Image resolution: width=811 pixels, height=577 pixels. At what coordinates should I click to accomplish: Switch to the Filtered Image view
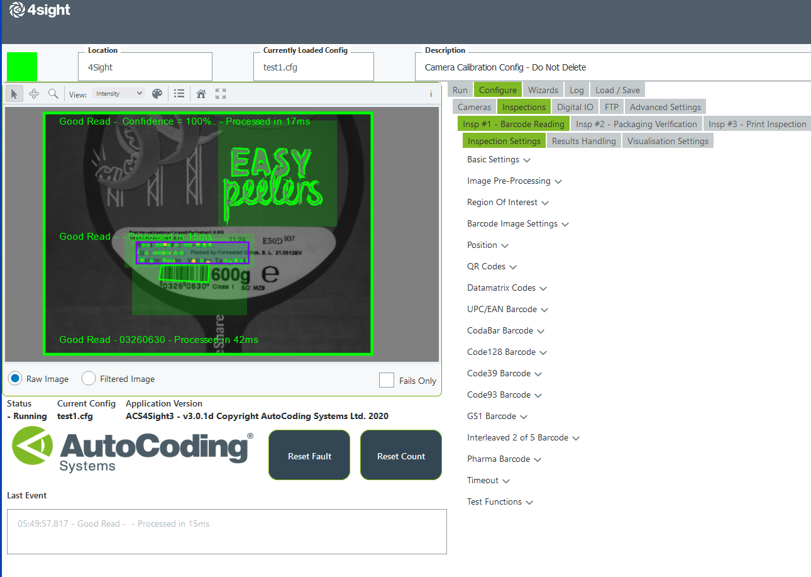[88, 378]
